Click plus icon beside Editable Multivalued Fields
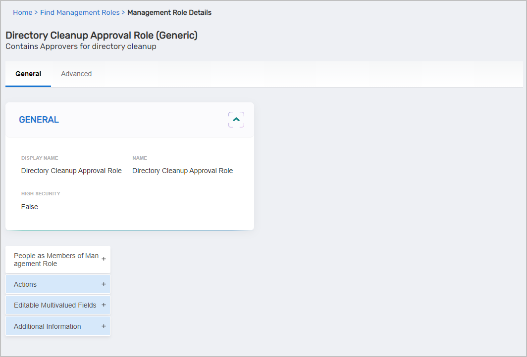This screenshot has width=527, height=357. click(x=104, y=305)
